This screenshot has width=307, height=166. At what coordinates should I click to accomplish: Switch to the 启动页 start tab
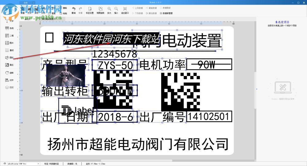pos(28,19)
